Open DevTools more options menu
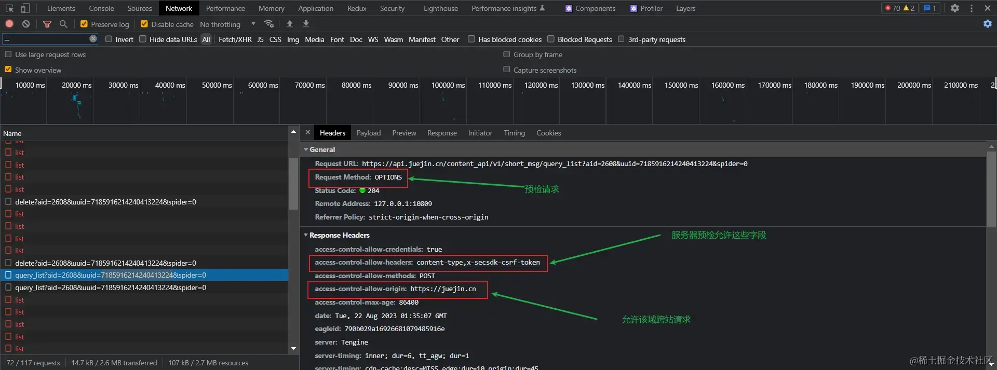Image resolution: width=997 pixels, height=370 pixels. 972,8
